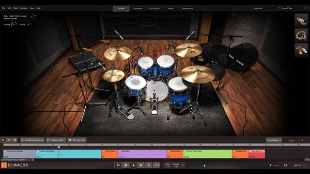Switch to the Grid Editor tab
The height and width of the screenshot is (174, 310).
pos(154,9)
